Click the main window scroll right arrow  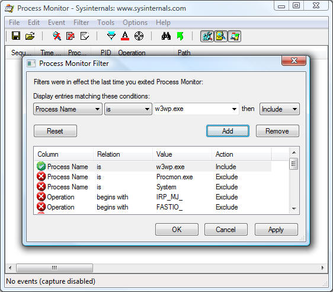point(323,268)
